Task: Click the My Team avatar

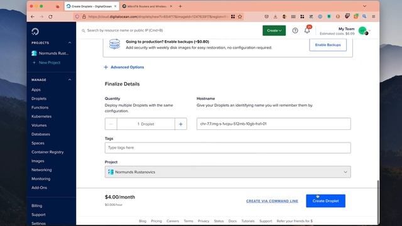Action: pyautogui.click(x=363, y=31)
